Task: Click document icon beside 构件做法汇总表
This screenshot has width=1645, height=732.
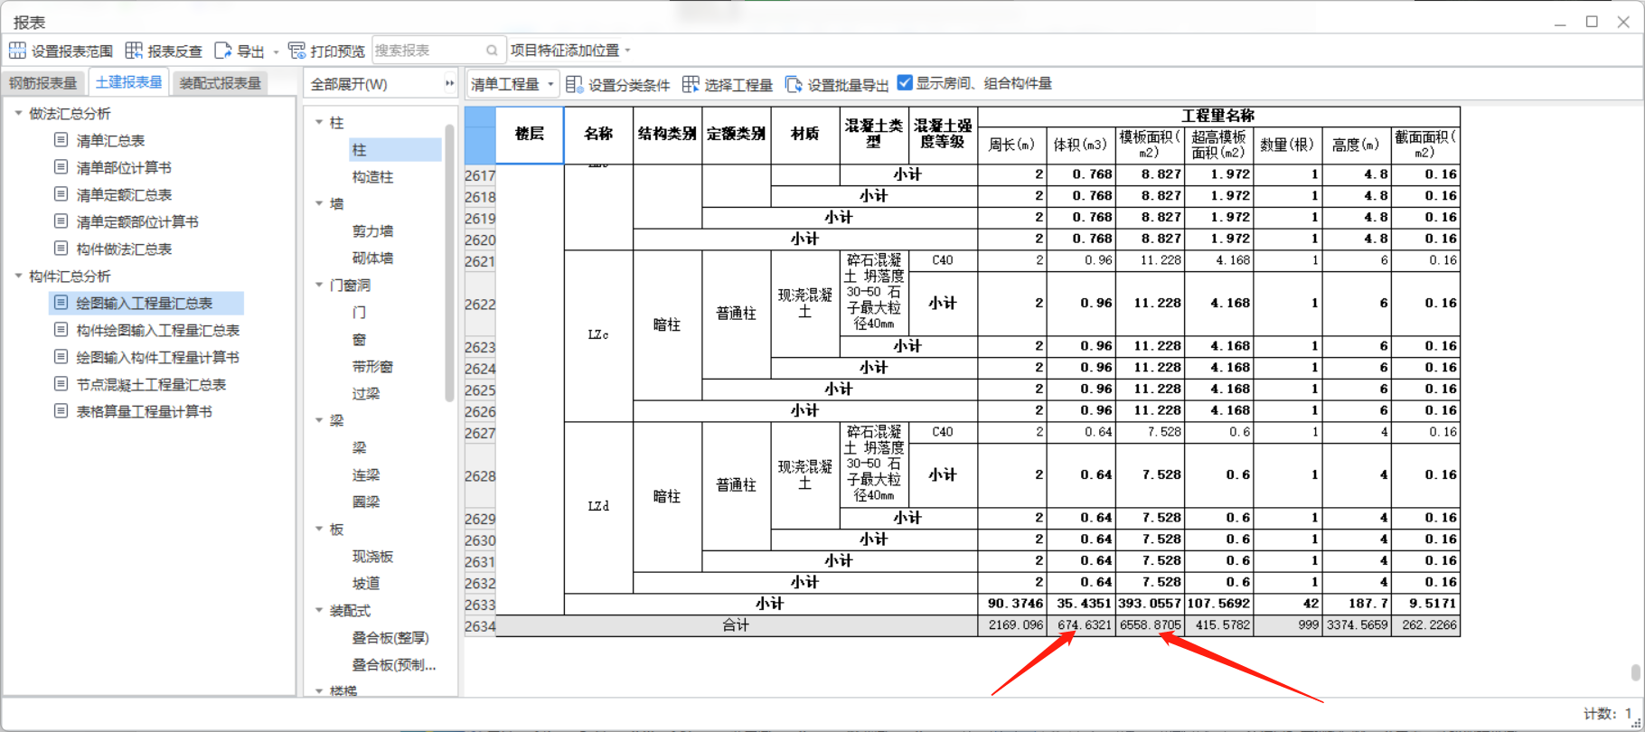Action: click(x=61, y=249)
